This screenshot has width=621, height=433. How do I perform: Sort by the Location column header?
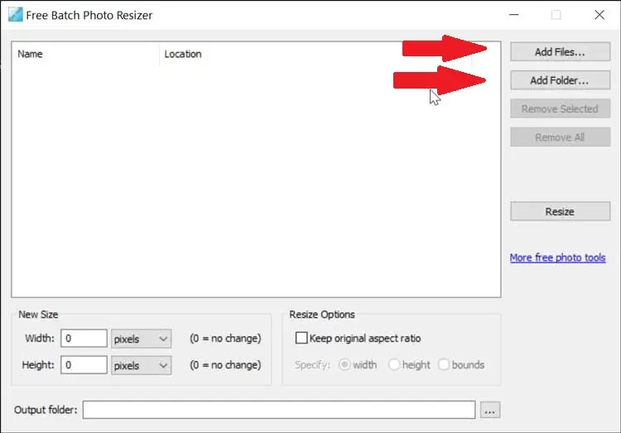tap(315, 54)
